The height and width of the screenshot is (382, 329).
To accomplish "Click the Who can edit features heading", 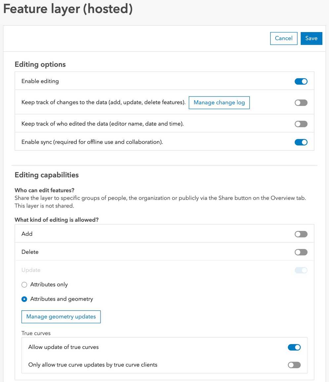I will pyautogui.click(x=44, y=190).
